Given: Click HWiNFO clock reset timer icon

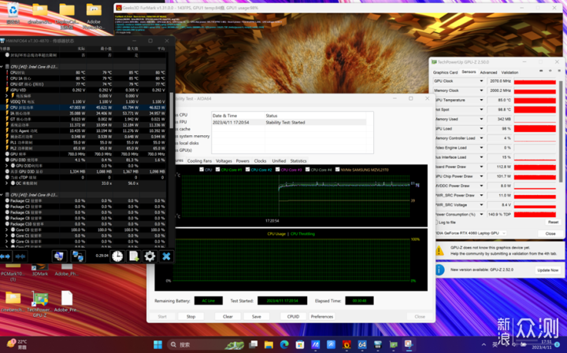Looking at the screenshot, I should 117,256.
